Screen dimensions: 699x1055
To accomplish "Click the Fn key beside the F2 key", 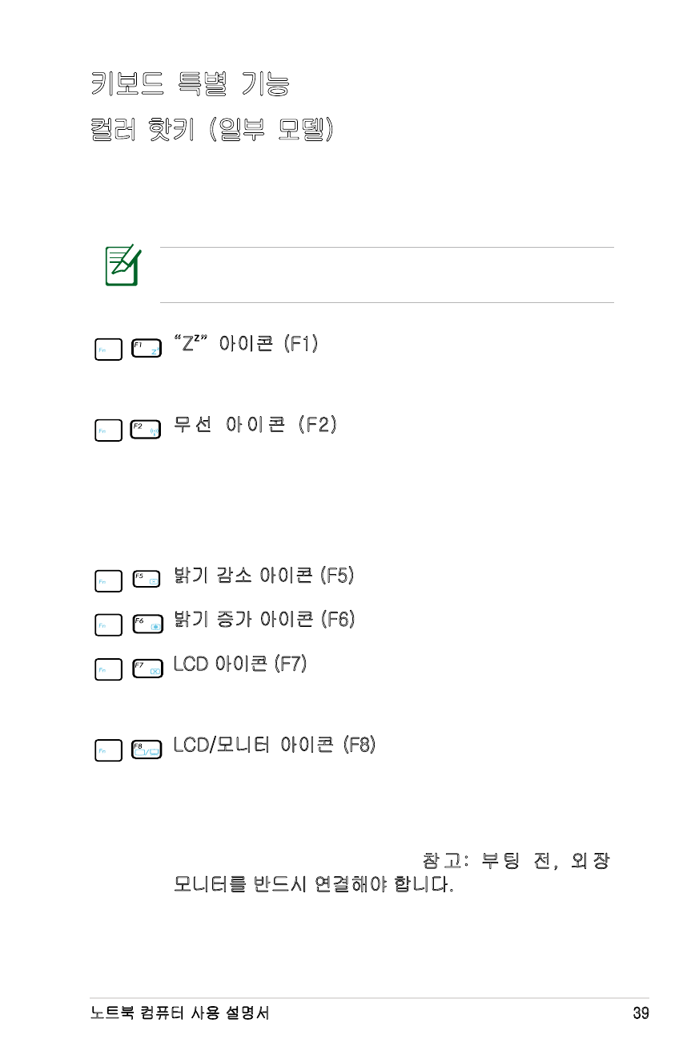I will coord(108,430).
